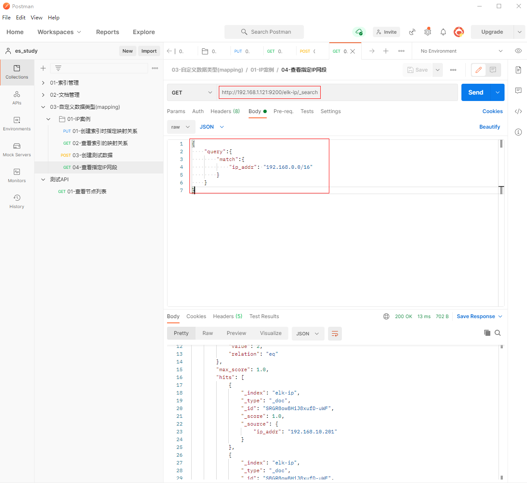Open History in the left sidebar

click(x=17, y=201)
